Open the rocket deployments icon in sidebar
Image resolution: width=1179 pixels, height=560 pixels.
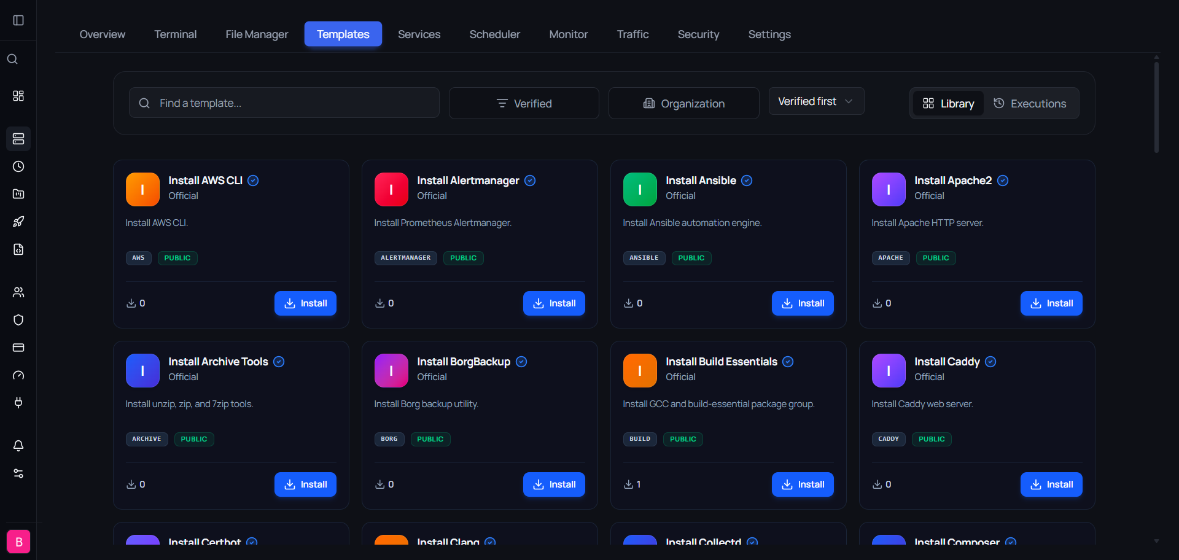18,222
